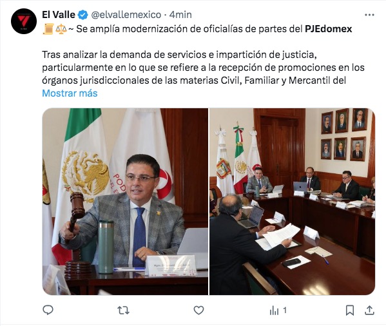
Task: Open the photo of man holding gavel
Action: point(125,202)
